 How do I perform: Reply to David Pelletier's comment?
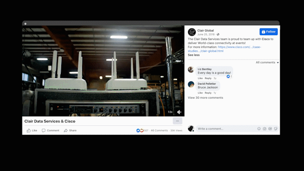(x=208, y=93)
